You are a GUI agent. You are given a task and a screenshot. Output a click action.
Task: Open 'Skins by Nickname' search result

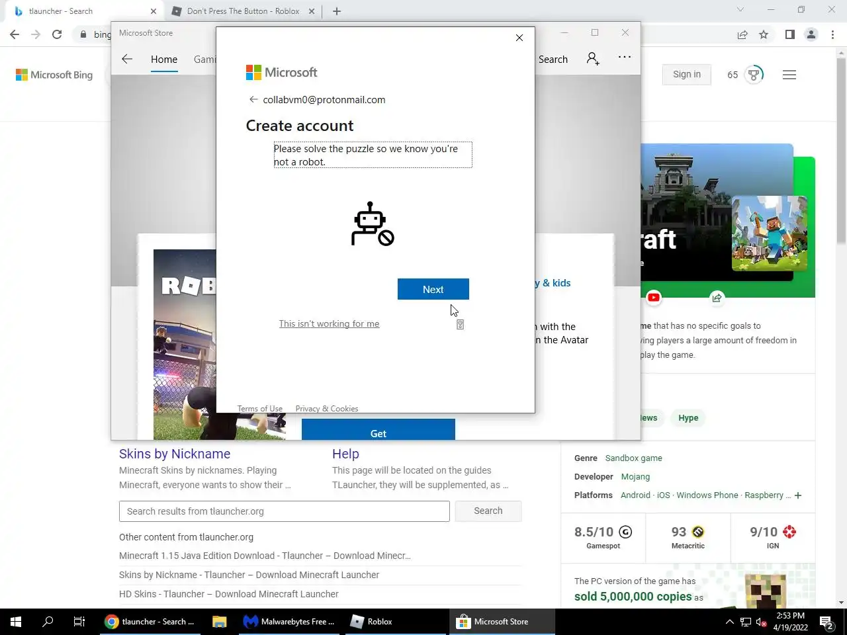[175, 454]
